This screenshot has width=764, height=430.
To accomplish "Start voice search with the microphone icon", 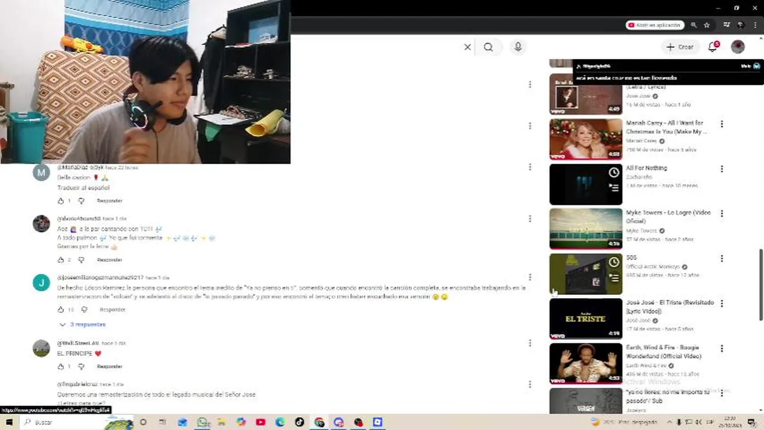I will click(x=518, y=47).
